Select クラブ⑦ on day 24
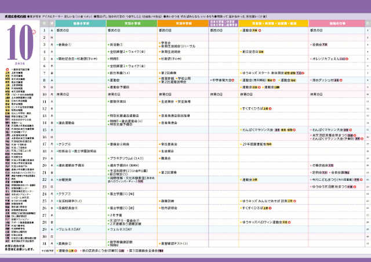The image size is (371, 262). point(64,194)
